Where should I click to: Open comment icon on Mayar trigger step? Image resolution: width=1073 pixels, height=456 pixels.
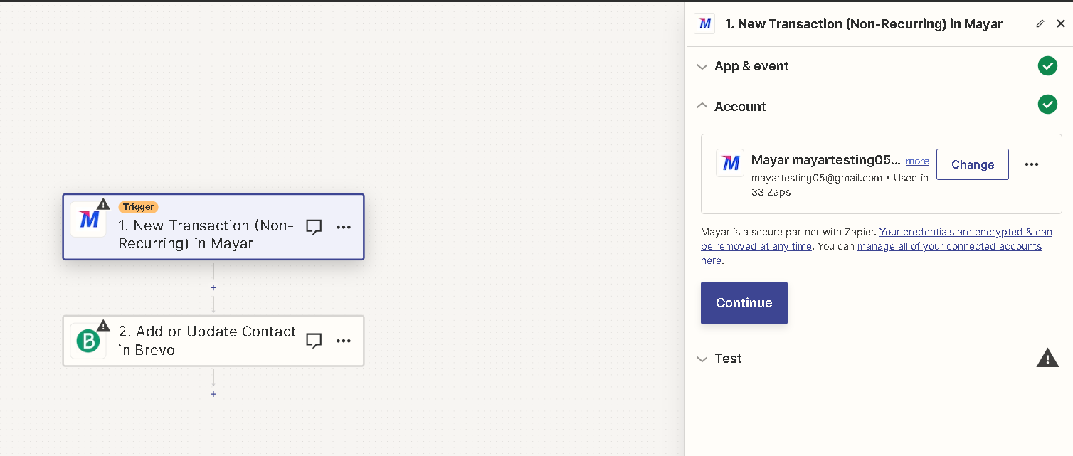[x=314, y=227]
